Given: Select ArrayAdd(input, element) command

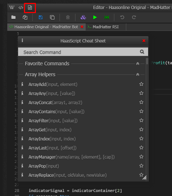Looking at the screenshot, I should (53, 85).
